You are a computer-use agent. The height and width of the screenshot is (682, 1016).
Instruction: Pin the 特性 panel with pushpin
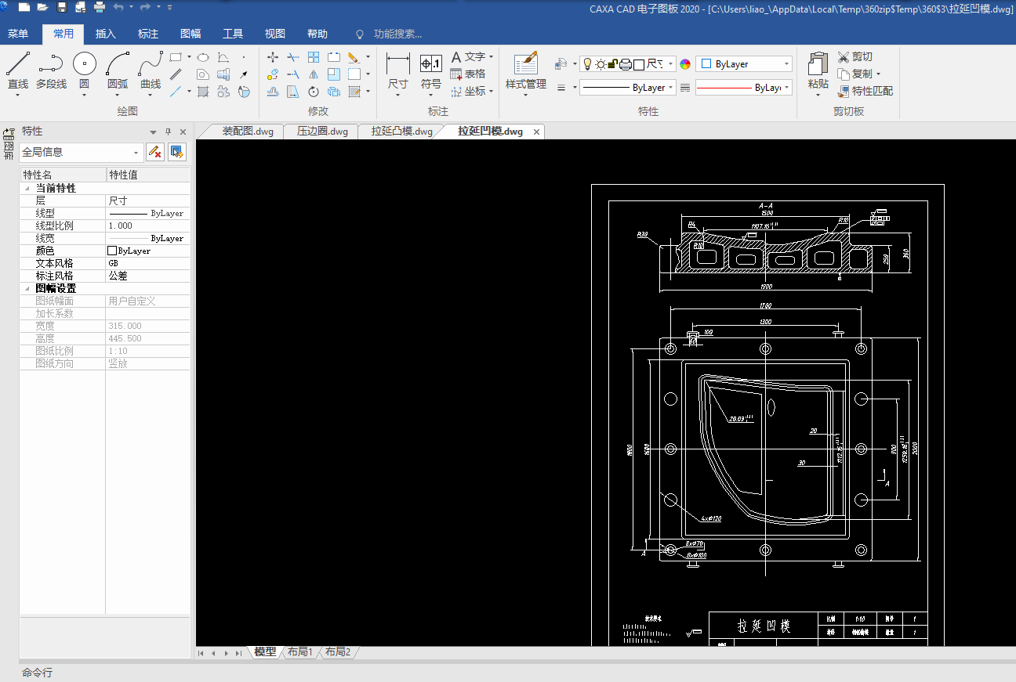(168, 132)
